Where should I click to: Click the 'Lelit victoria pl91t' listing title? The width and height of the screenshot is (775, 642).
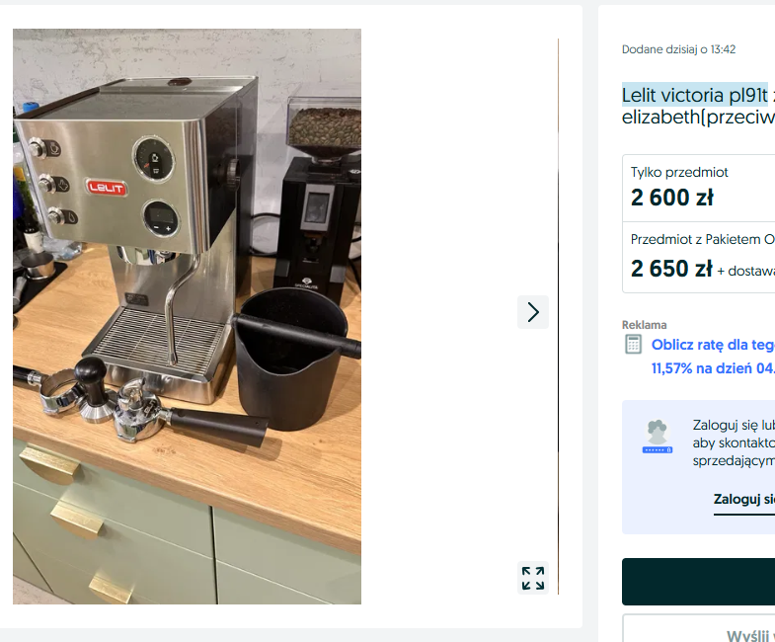tap(694, 95)
